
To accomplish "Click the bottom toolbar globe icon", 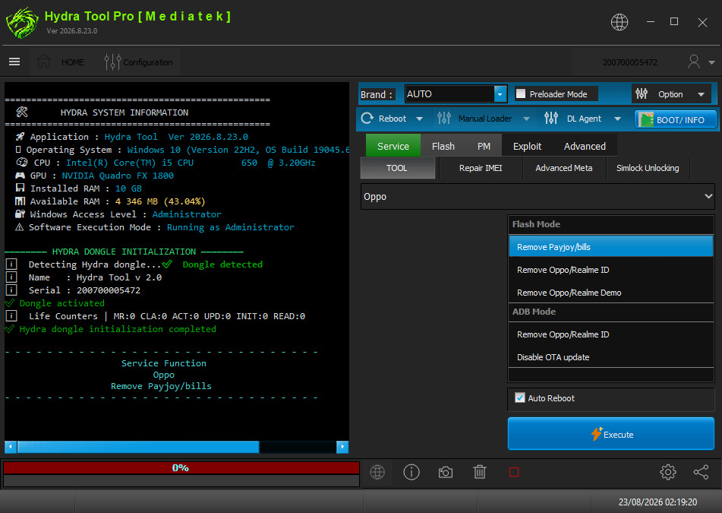I will pyautogui.click(x=377, y=472).
